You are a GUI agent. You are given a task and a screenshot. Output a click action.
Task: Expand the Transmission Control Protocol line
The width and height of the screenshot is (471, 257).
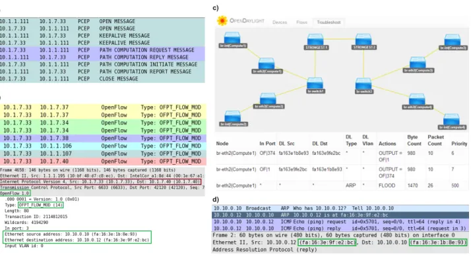[x=102, y=188]
